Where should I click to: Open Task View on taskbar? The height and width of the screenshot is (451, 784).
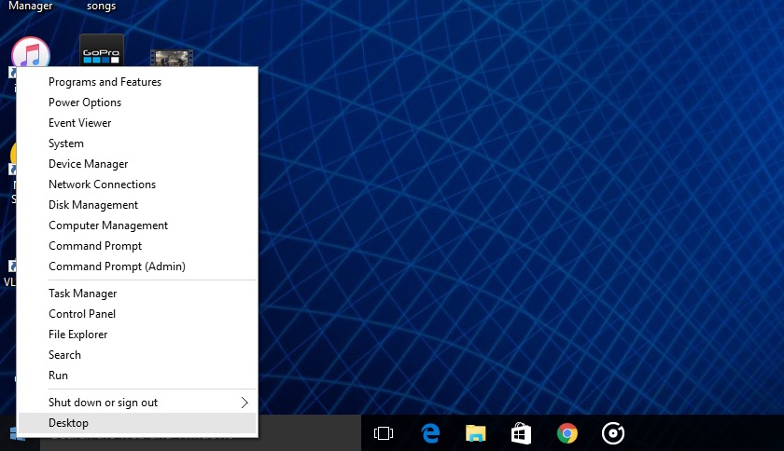pos(384,433)
